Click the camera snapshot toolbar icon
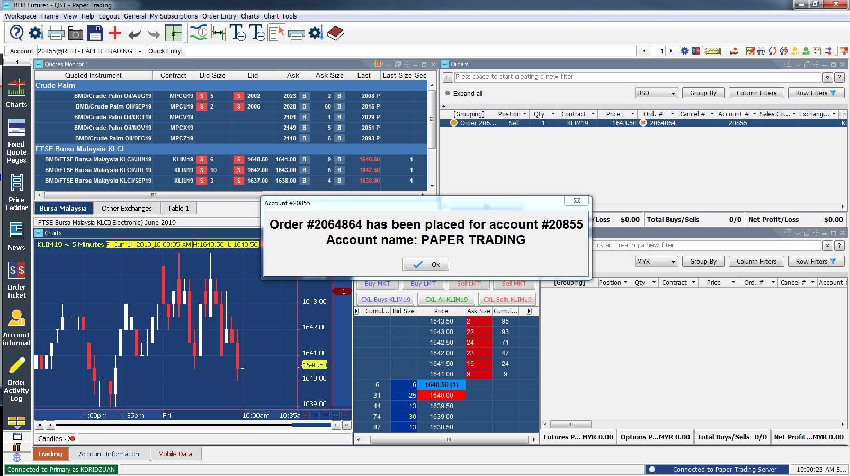This screenshot has width=850, height=476. [76, 34]
